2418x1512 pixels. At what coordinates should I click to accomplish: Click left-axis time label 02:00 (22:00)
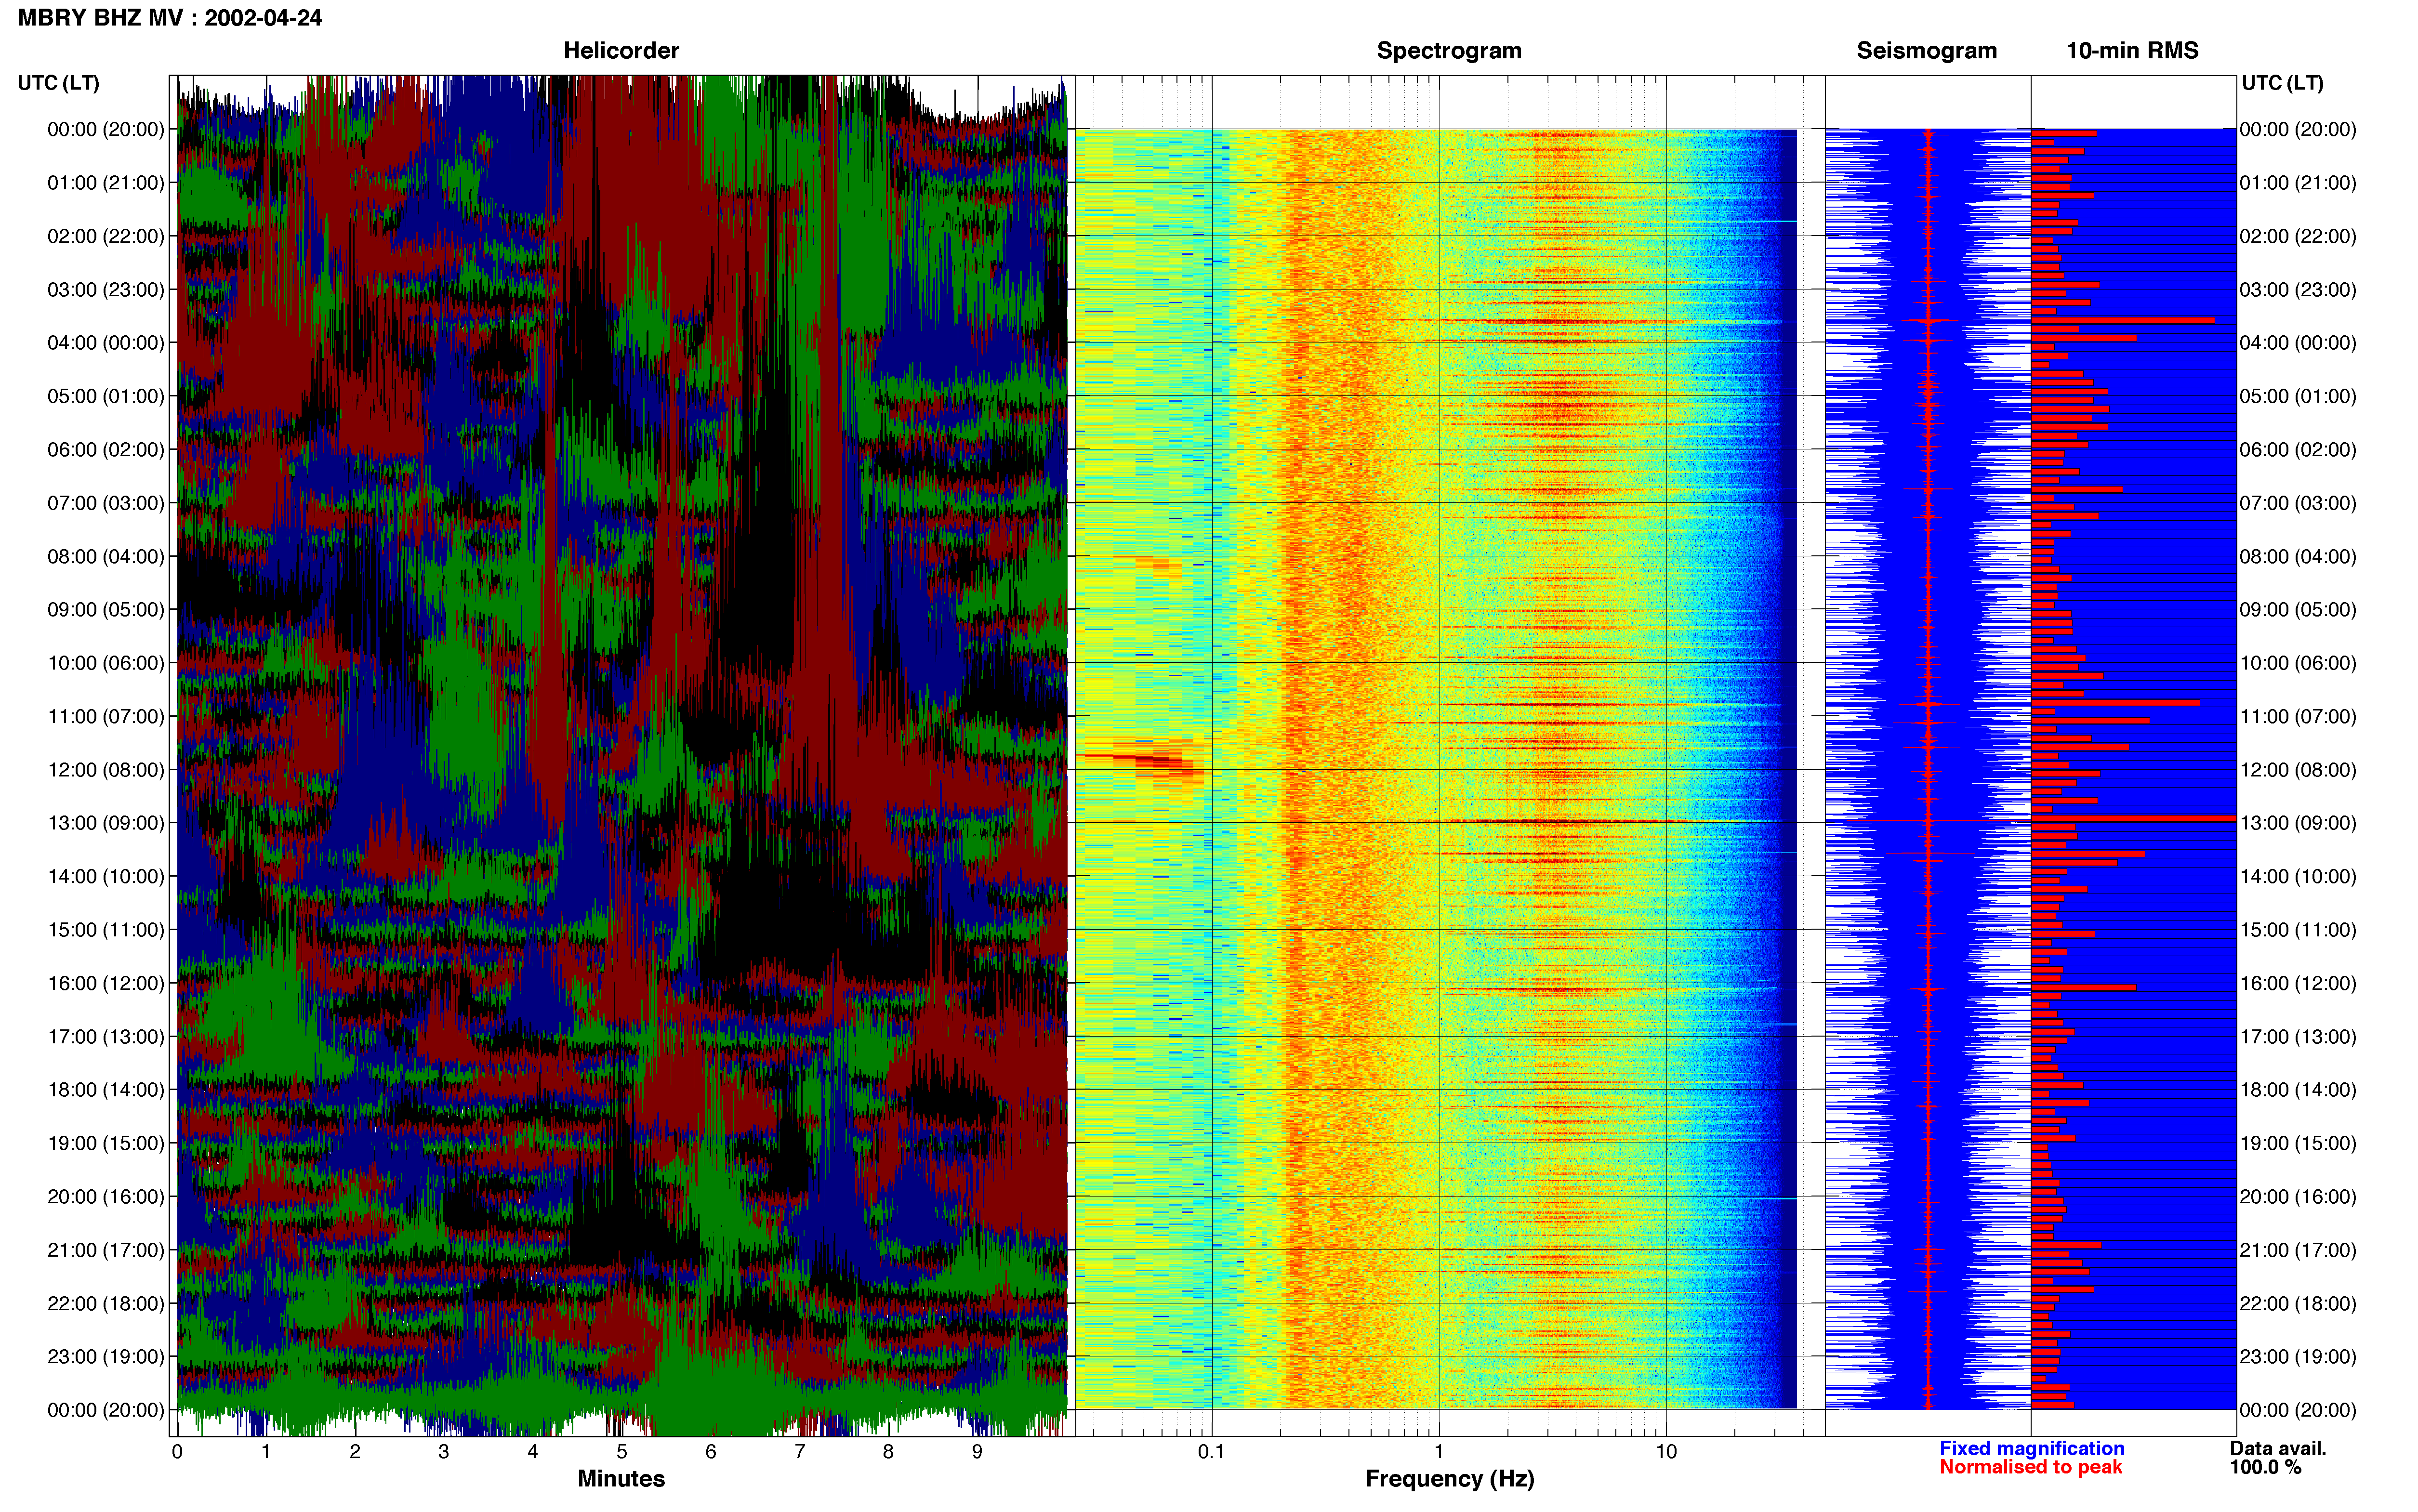point(106,236)
